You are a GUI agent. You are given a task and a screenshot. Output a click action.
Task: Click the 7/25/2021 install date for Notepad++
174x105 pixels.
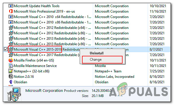click(157, 71)
